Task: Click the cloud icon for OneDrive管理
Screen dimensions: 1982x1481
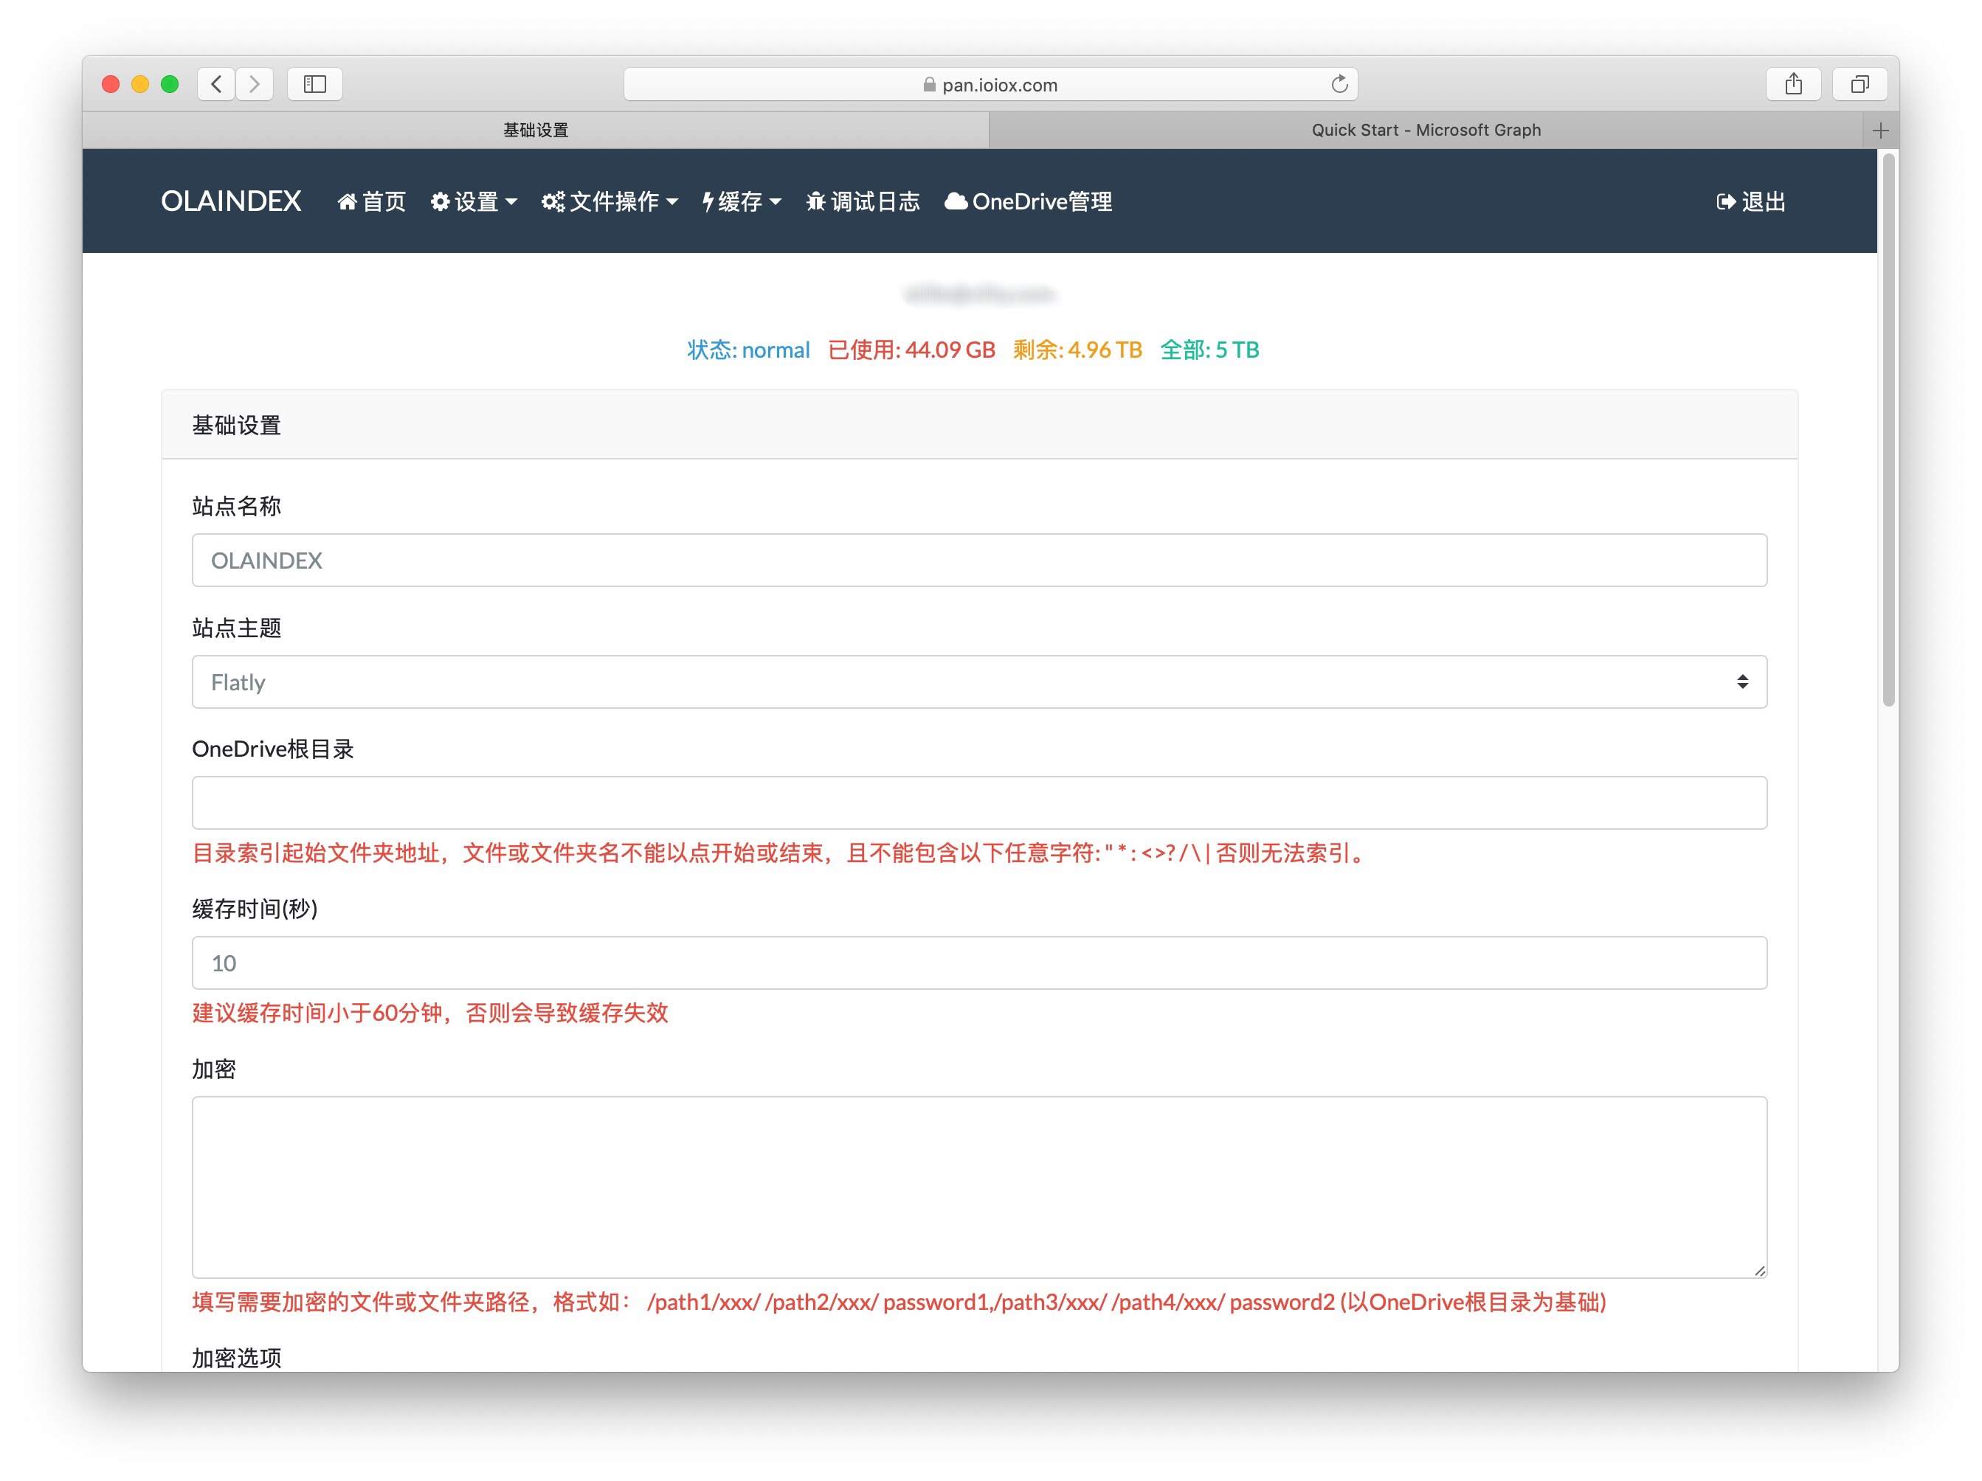Action: pos(955,202)
